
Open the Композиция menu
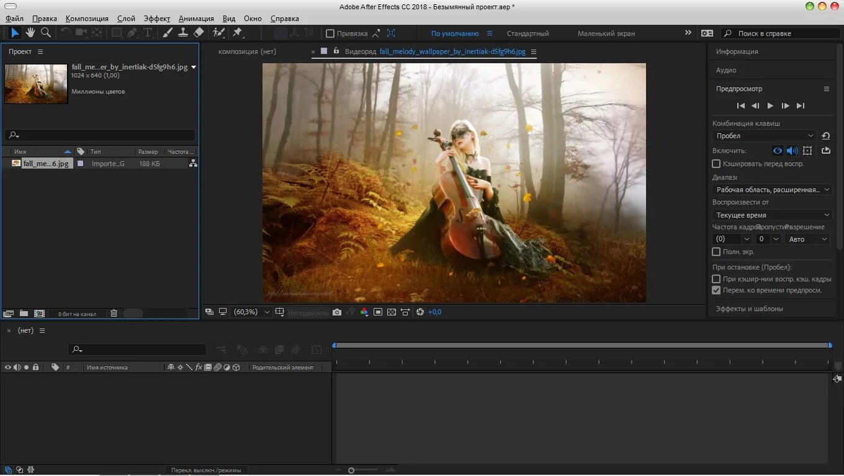[x=87, y=19]
